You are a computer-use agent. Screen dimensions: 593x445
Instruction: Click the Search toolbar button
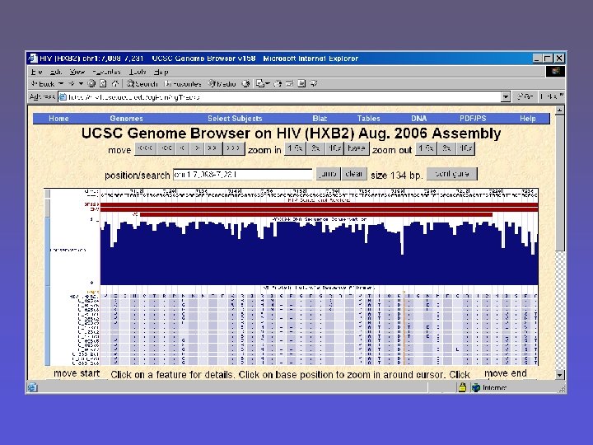(x=142, y=83)
